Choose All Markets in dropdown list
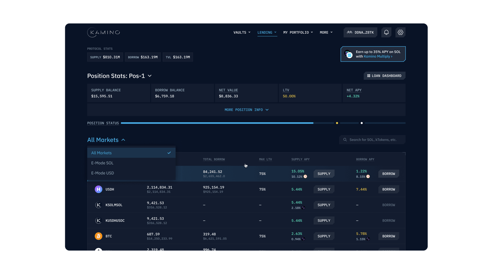493x274 pixels. 131,153
